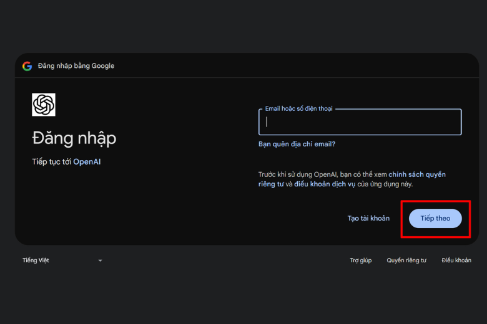Open the 'Bạn quên địa chỉ email?' link
This screenshot has width=487, height=324.
297,144
